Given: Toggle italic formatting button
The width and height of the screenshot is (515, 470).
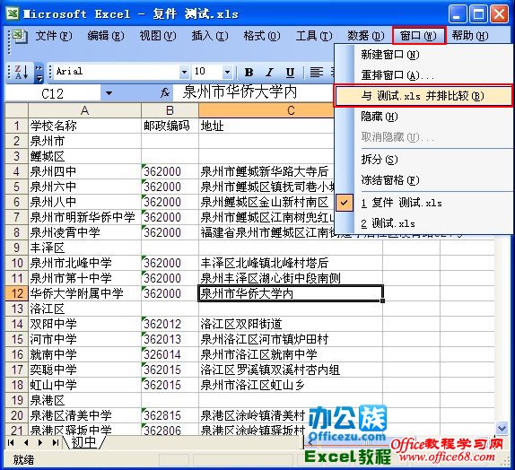Looking at the screenshot, I should pos(270,72).
